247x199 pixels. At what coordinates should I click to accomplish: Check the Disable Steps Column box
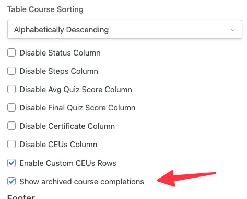click(11, 71)
